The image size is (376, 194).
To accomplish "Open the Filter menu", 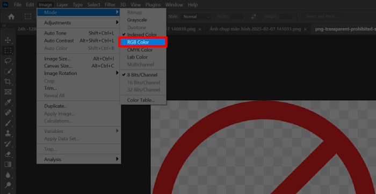I will click(110, 4).
